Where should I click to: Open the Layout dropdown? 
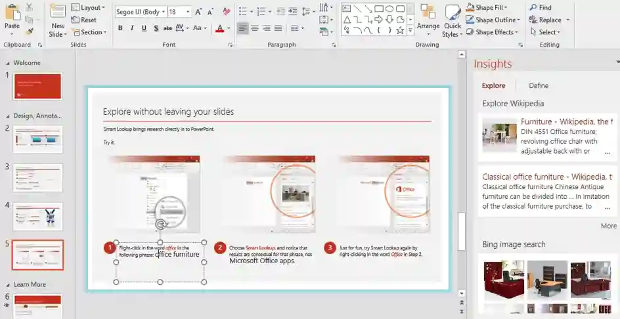pyautogui.click(x=88, y=7)
